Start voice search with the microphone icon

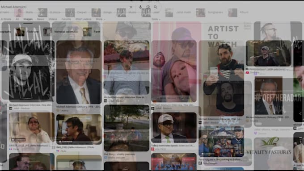(x=140, y=7)
